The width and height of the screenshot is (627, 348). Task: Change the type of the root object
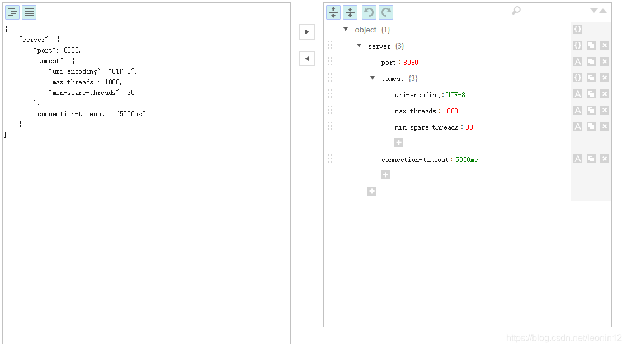[578, 29]
